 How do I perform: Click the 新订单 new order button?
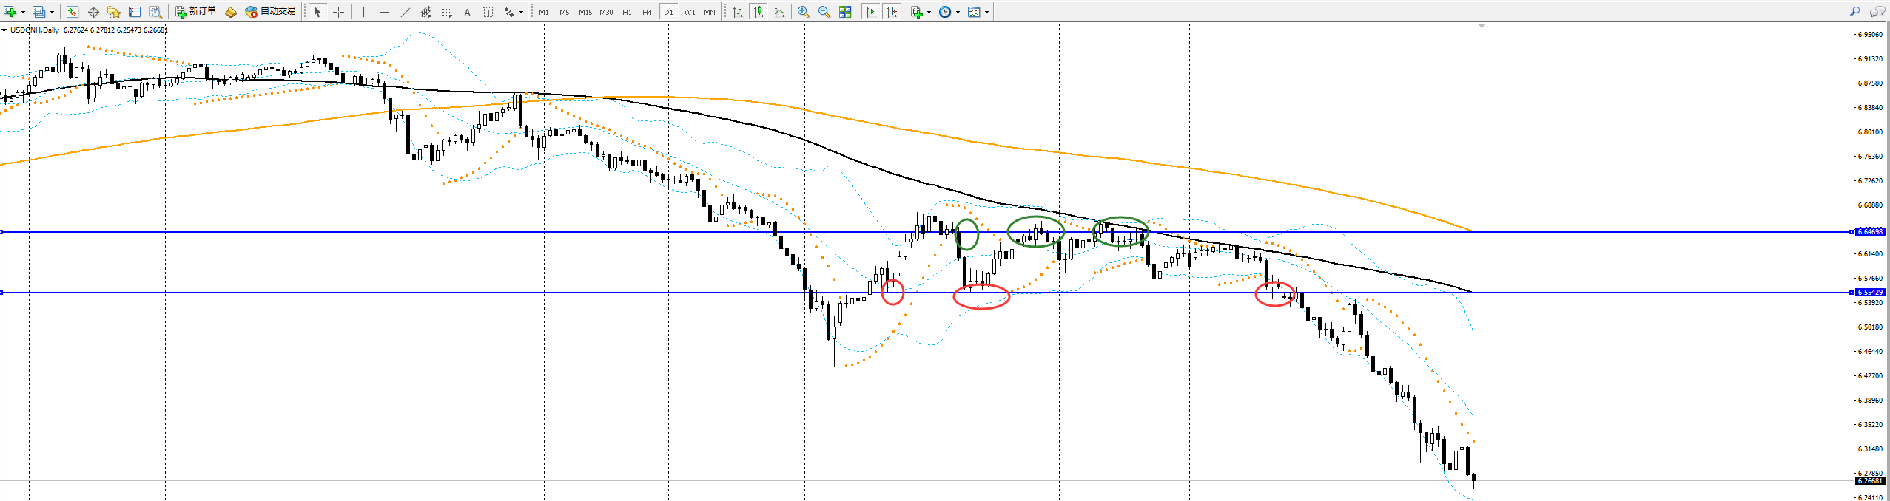[x=196, y=12]
